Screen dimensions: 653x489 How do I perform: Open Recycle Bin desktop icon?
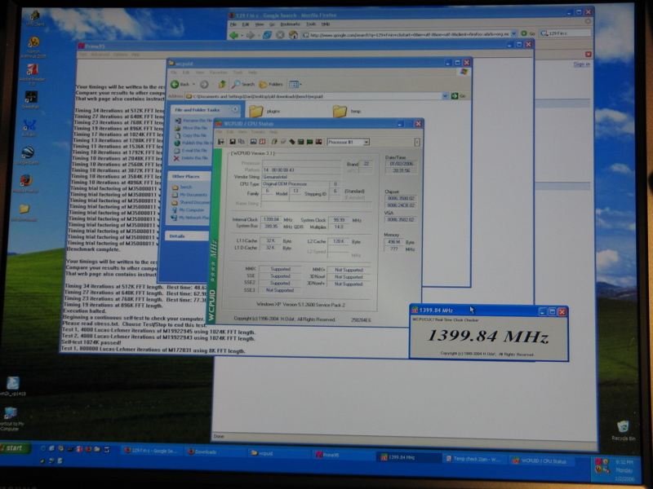(623, 430)
